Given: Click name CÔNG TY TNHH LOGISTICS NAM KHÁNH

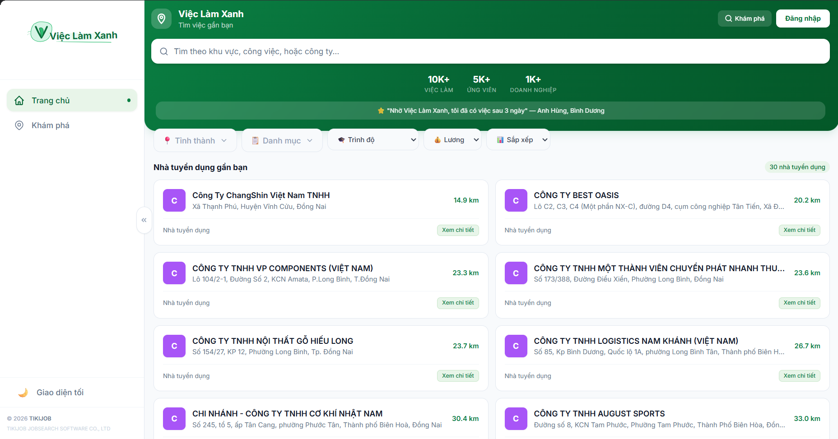Looking at the screenshot, I should [636, 341].
